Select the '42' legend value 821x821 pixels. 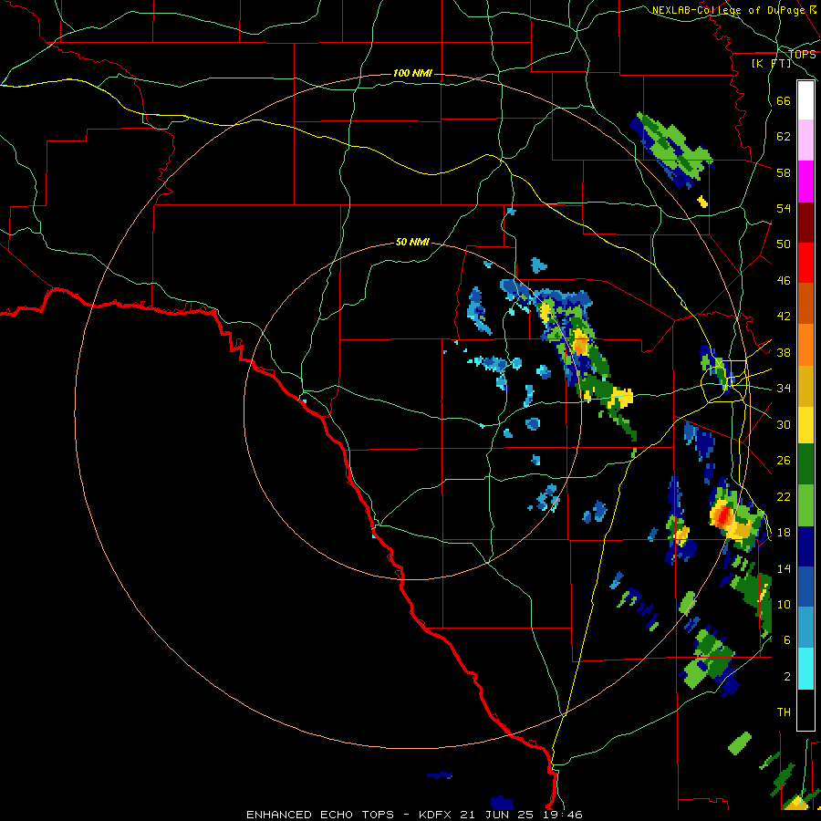[x=784, y=317]
